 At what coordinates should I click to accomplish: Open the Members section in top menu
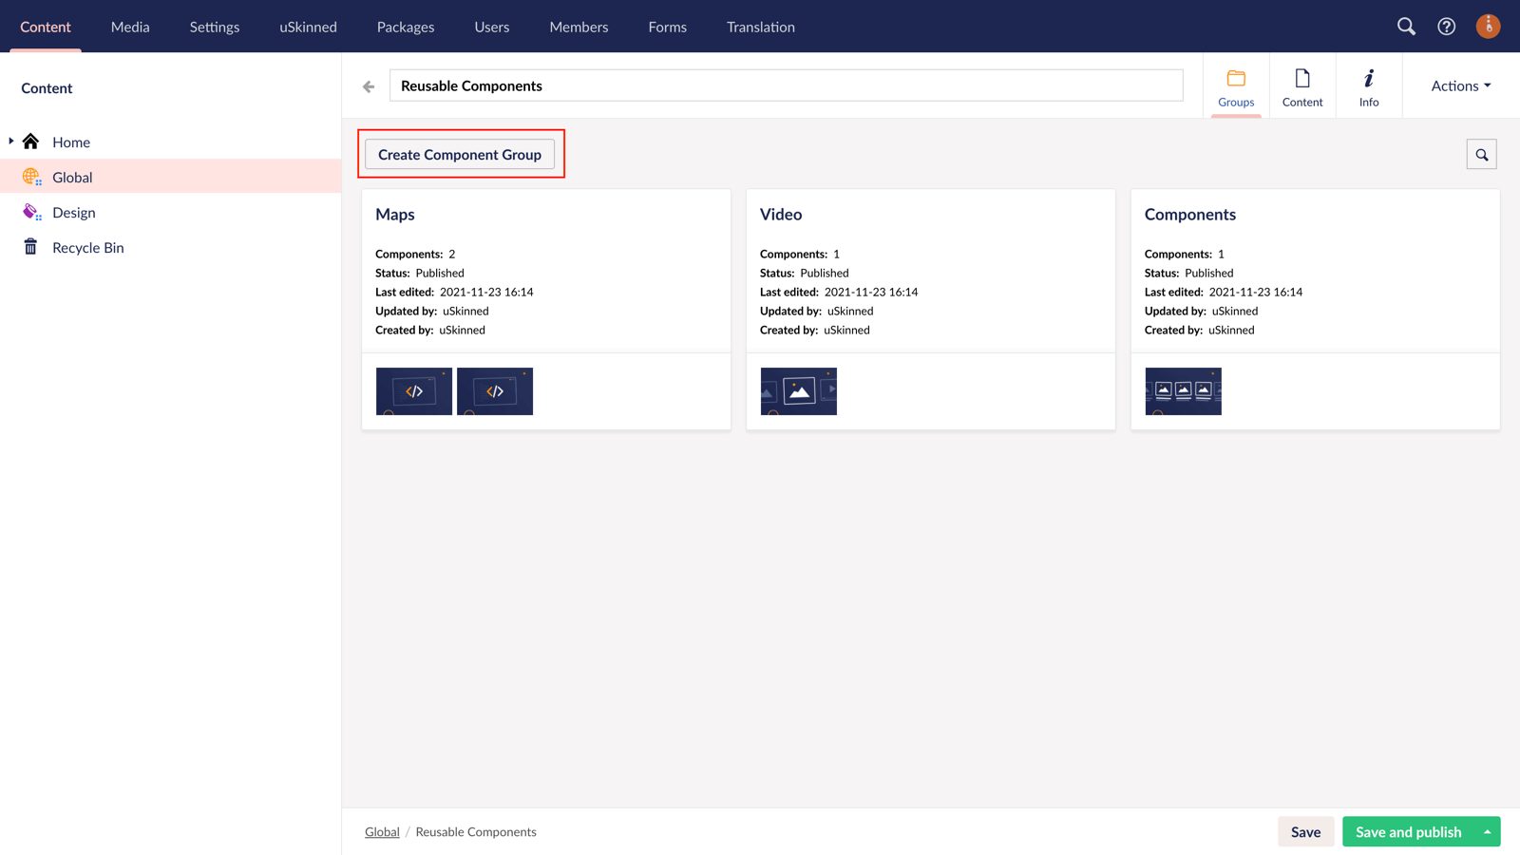(579, 27)
